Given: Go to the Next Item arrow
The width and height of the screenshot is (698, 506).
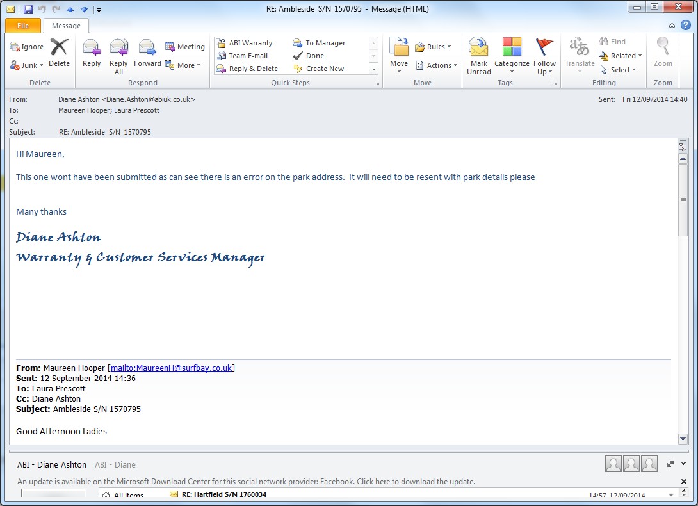Looking at the screenshot, I should [84, 9].
